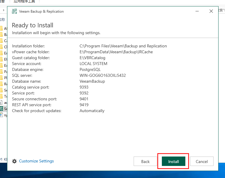The height and width of the screenshot is (178, 225).
Task: Click the Automatically updates value
Action: point(92,111)
